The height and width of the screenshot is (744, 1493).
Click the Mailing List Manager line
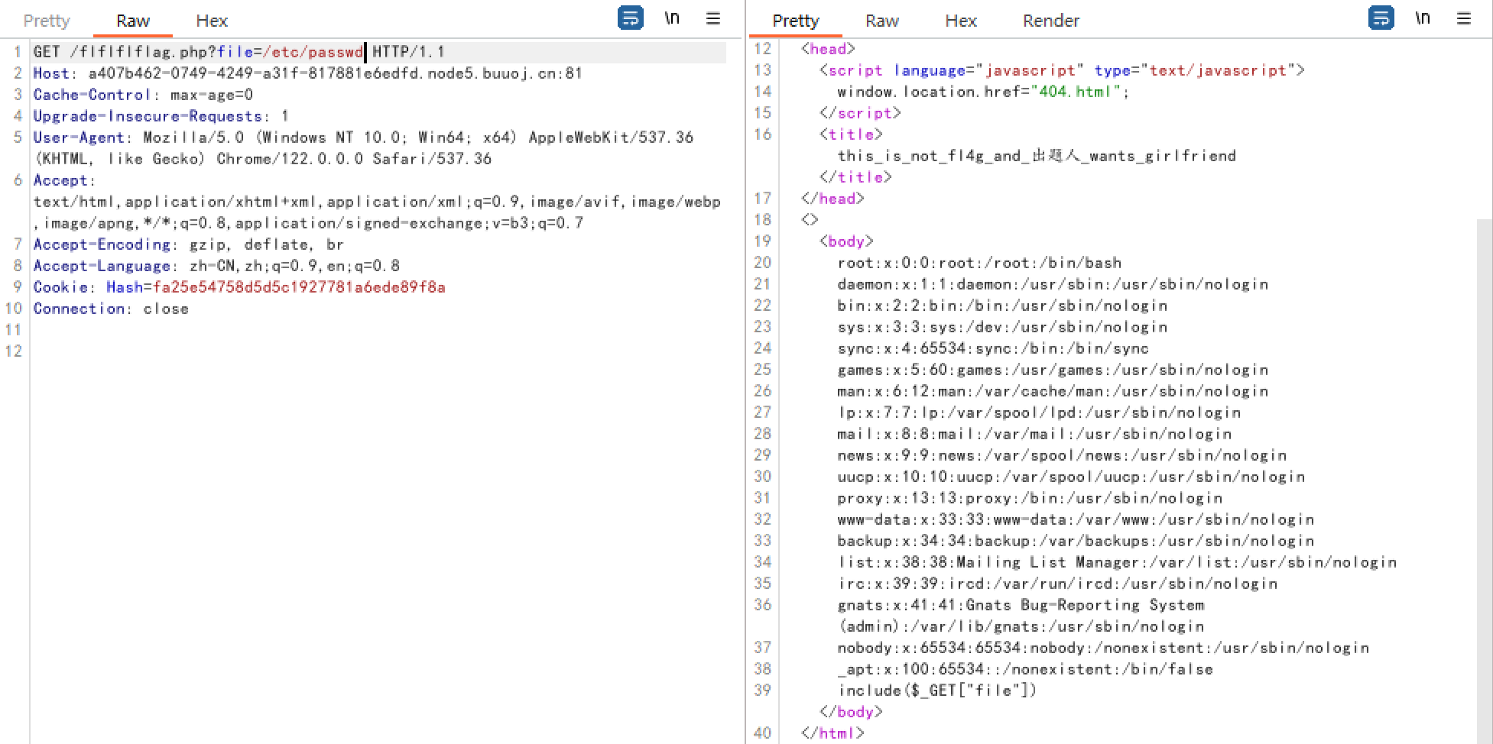click(1117, 562)
